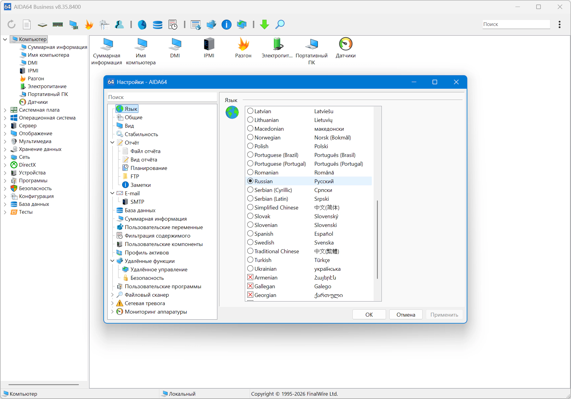The height and width of the screenshot is (399, 571).
Task: Collapse the E-mail settings node
Action: (112, 193)
